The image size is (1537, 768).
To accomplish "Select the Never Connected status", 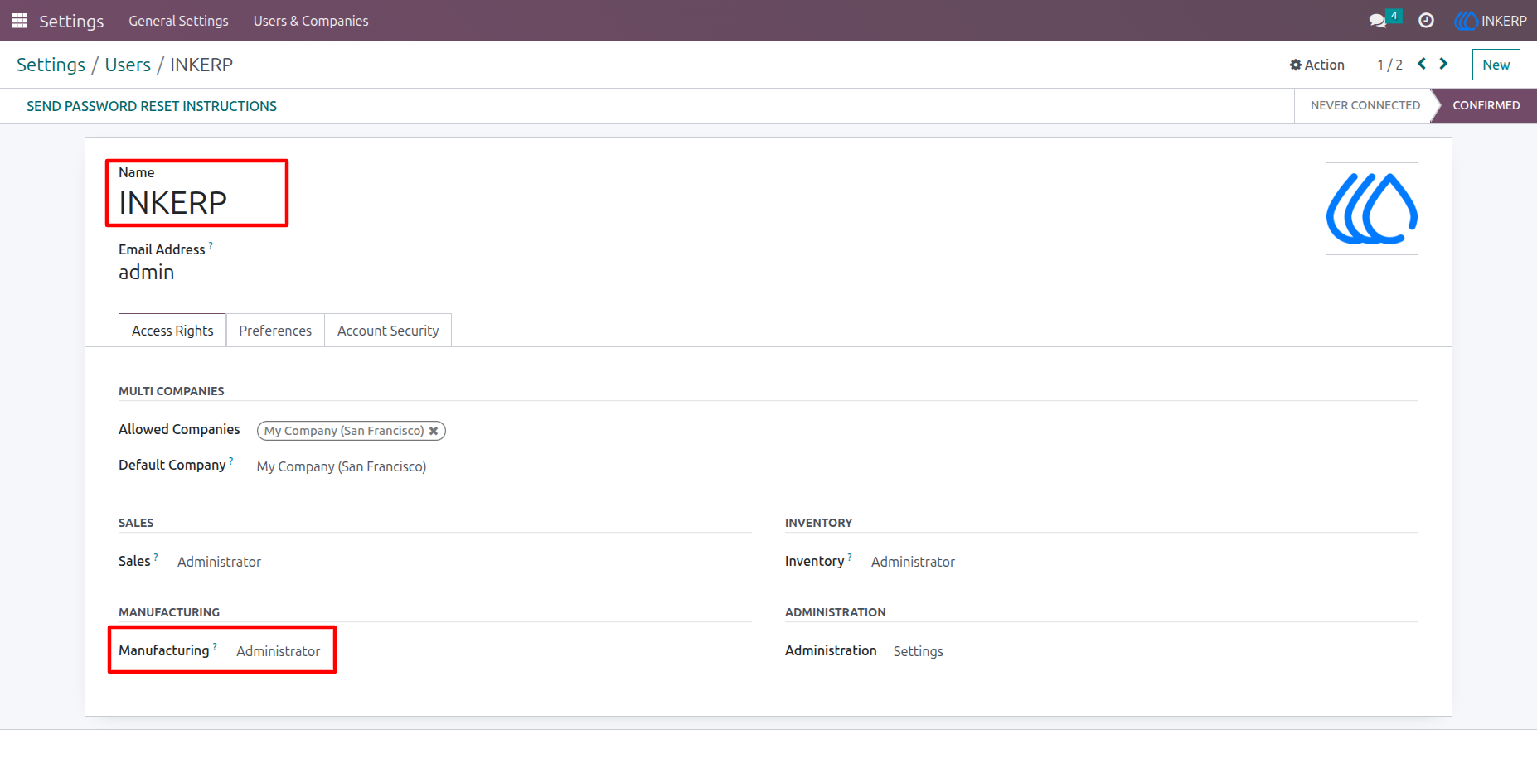I will [x=1365, y=105].
